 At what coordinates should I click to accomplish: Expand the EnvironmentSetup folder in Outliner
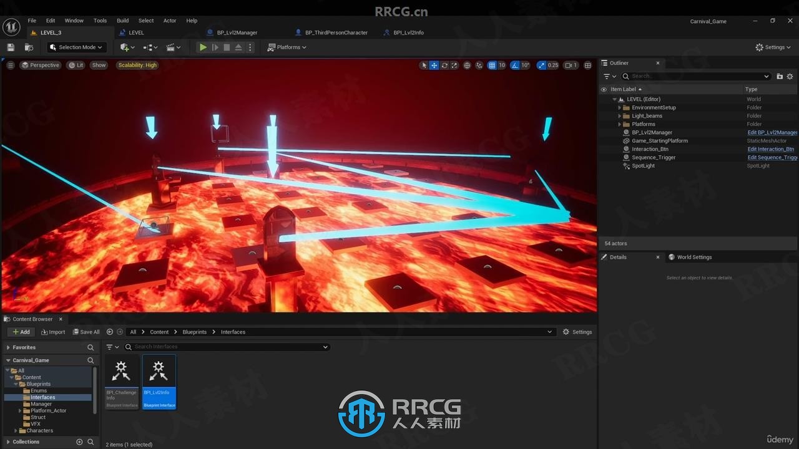click(620, 107)
